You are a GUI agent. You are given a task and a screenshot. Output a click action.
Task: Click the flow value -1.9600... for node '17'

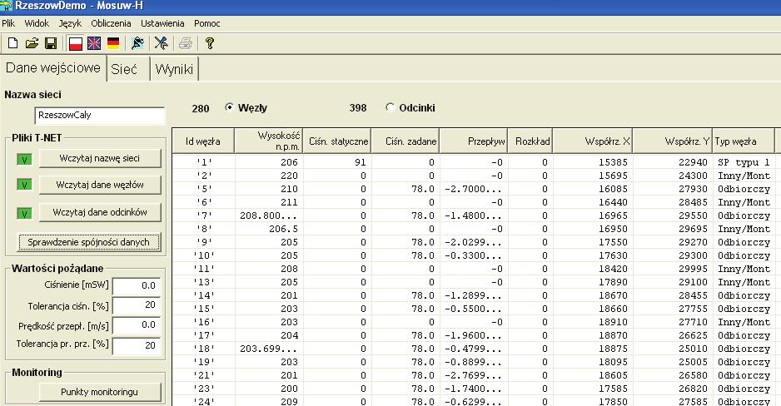(473, 335)
